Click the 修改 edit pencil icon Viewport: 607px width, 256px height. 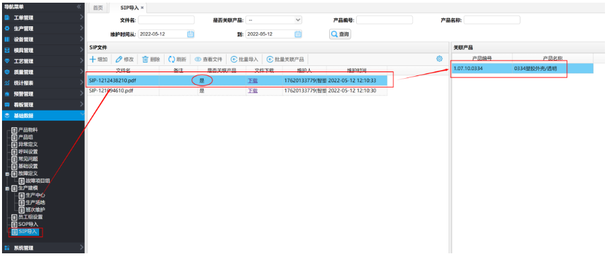119,59
